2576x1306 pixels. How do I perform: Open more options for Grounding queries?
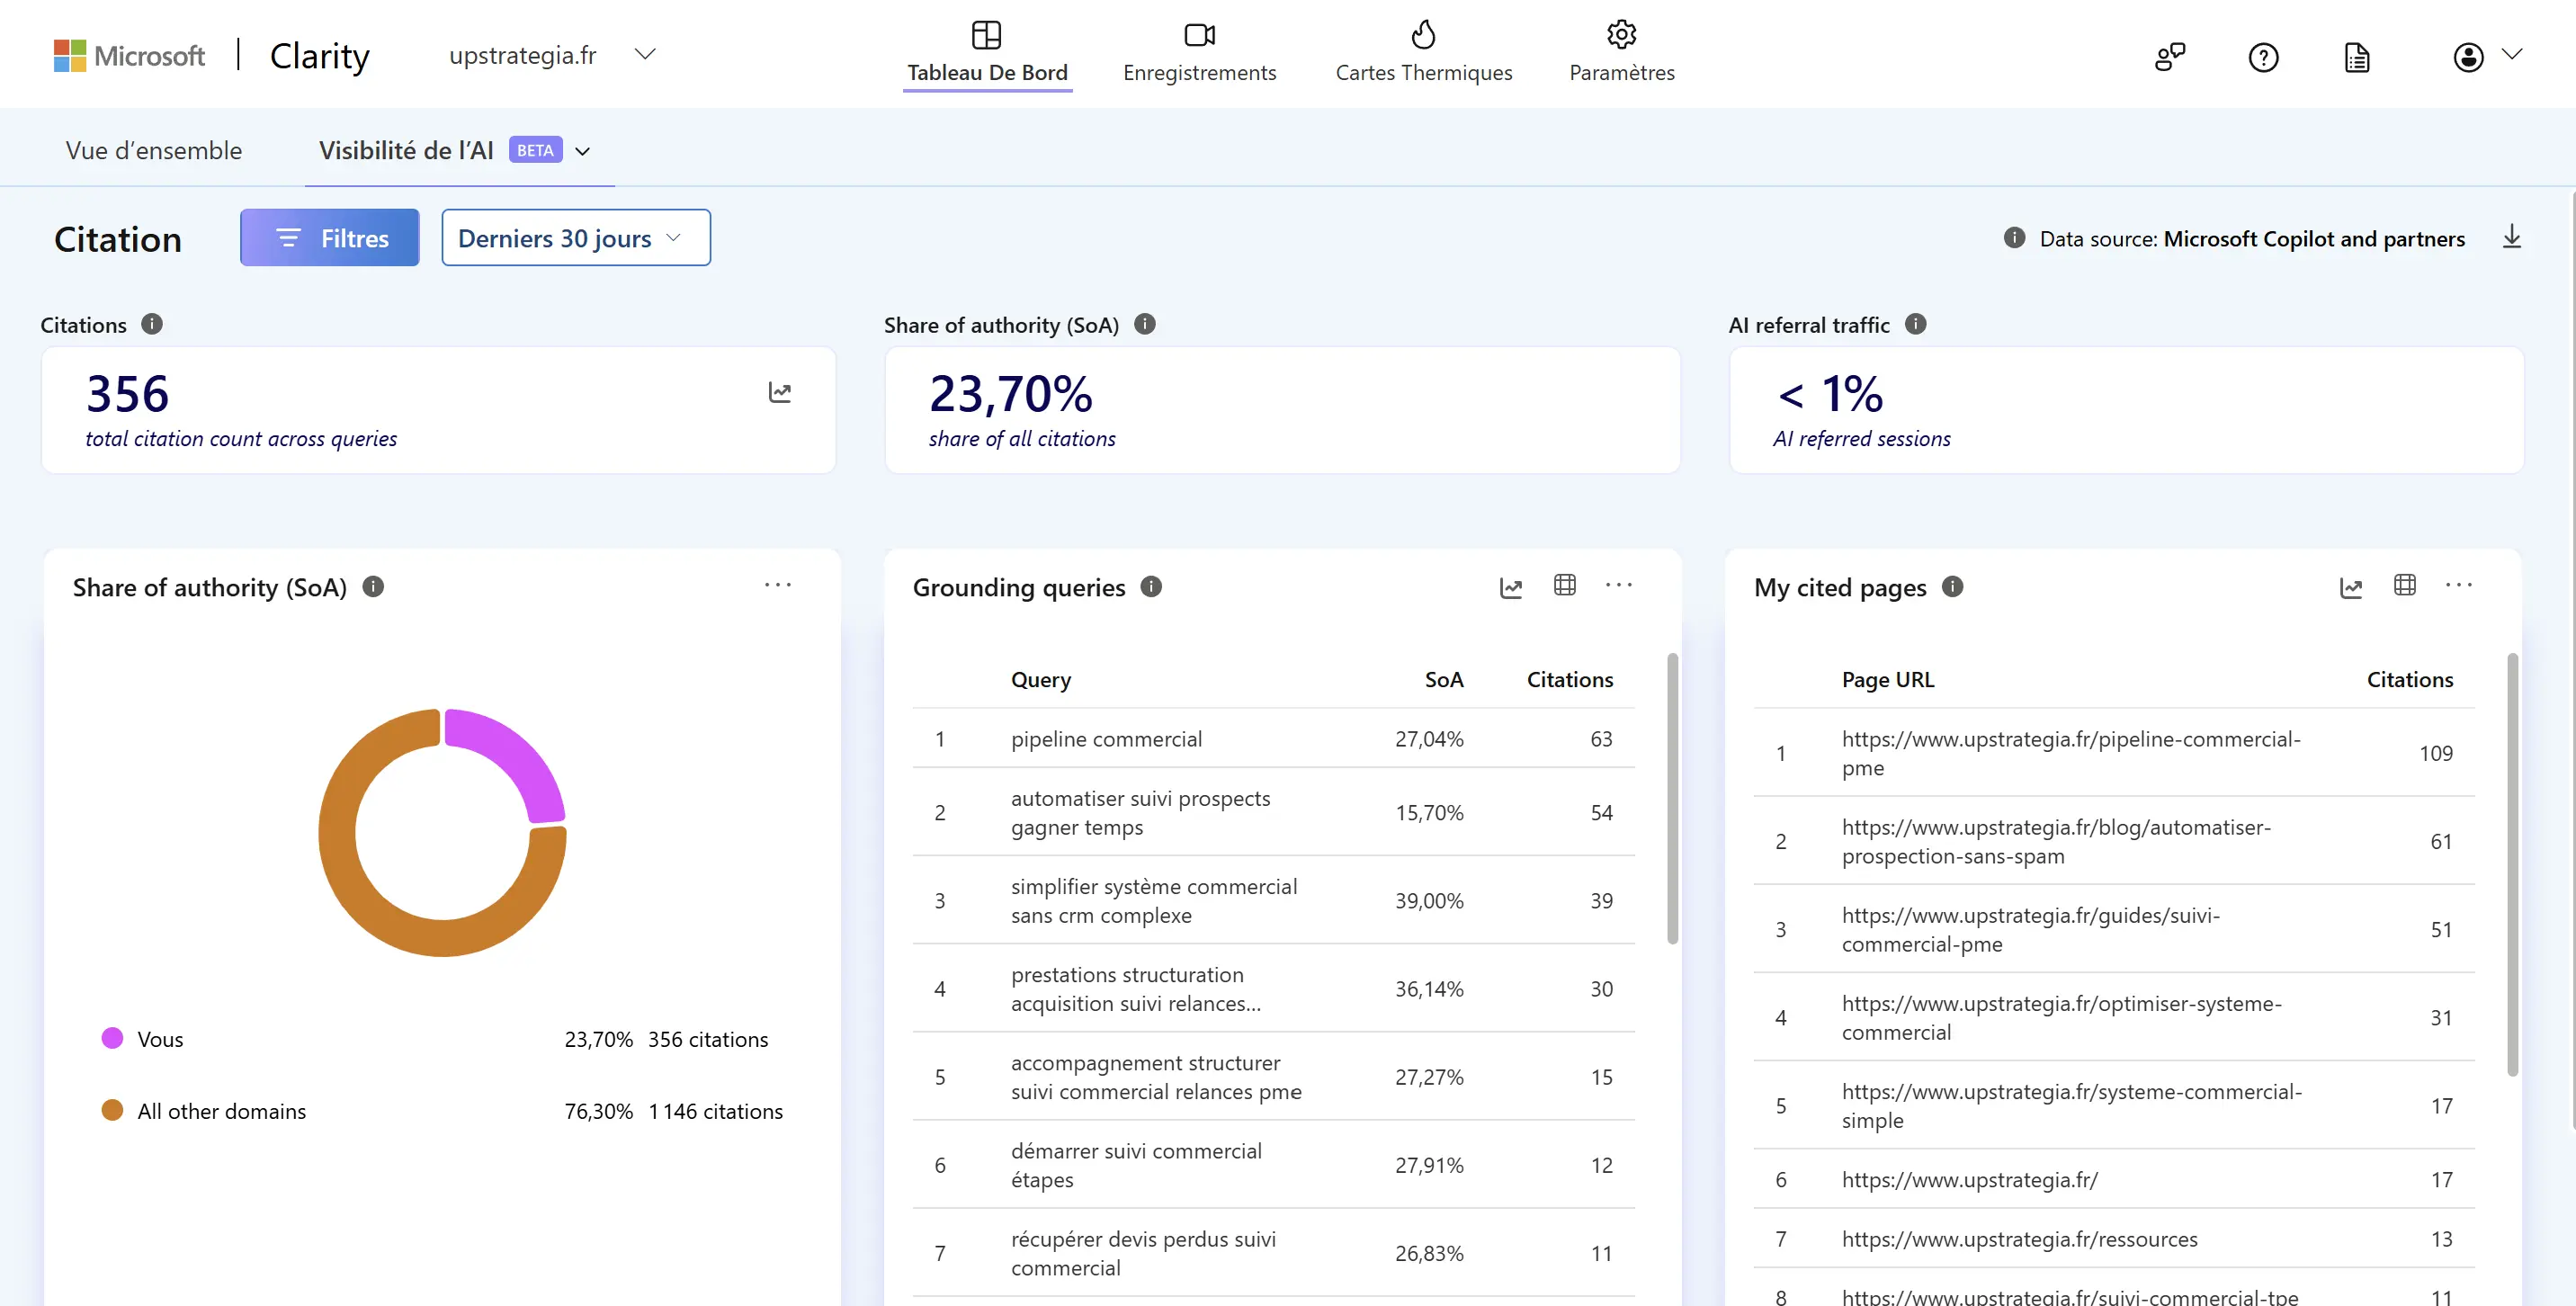point(1619,585)
